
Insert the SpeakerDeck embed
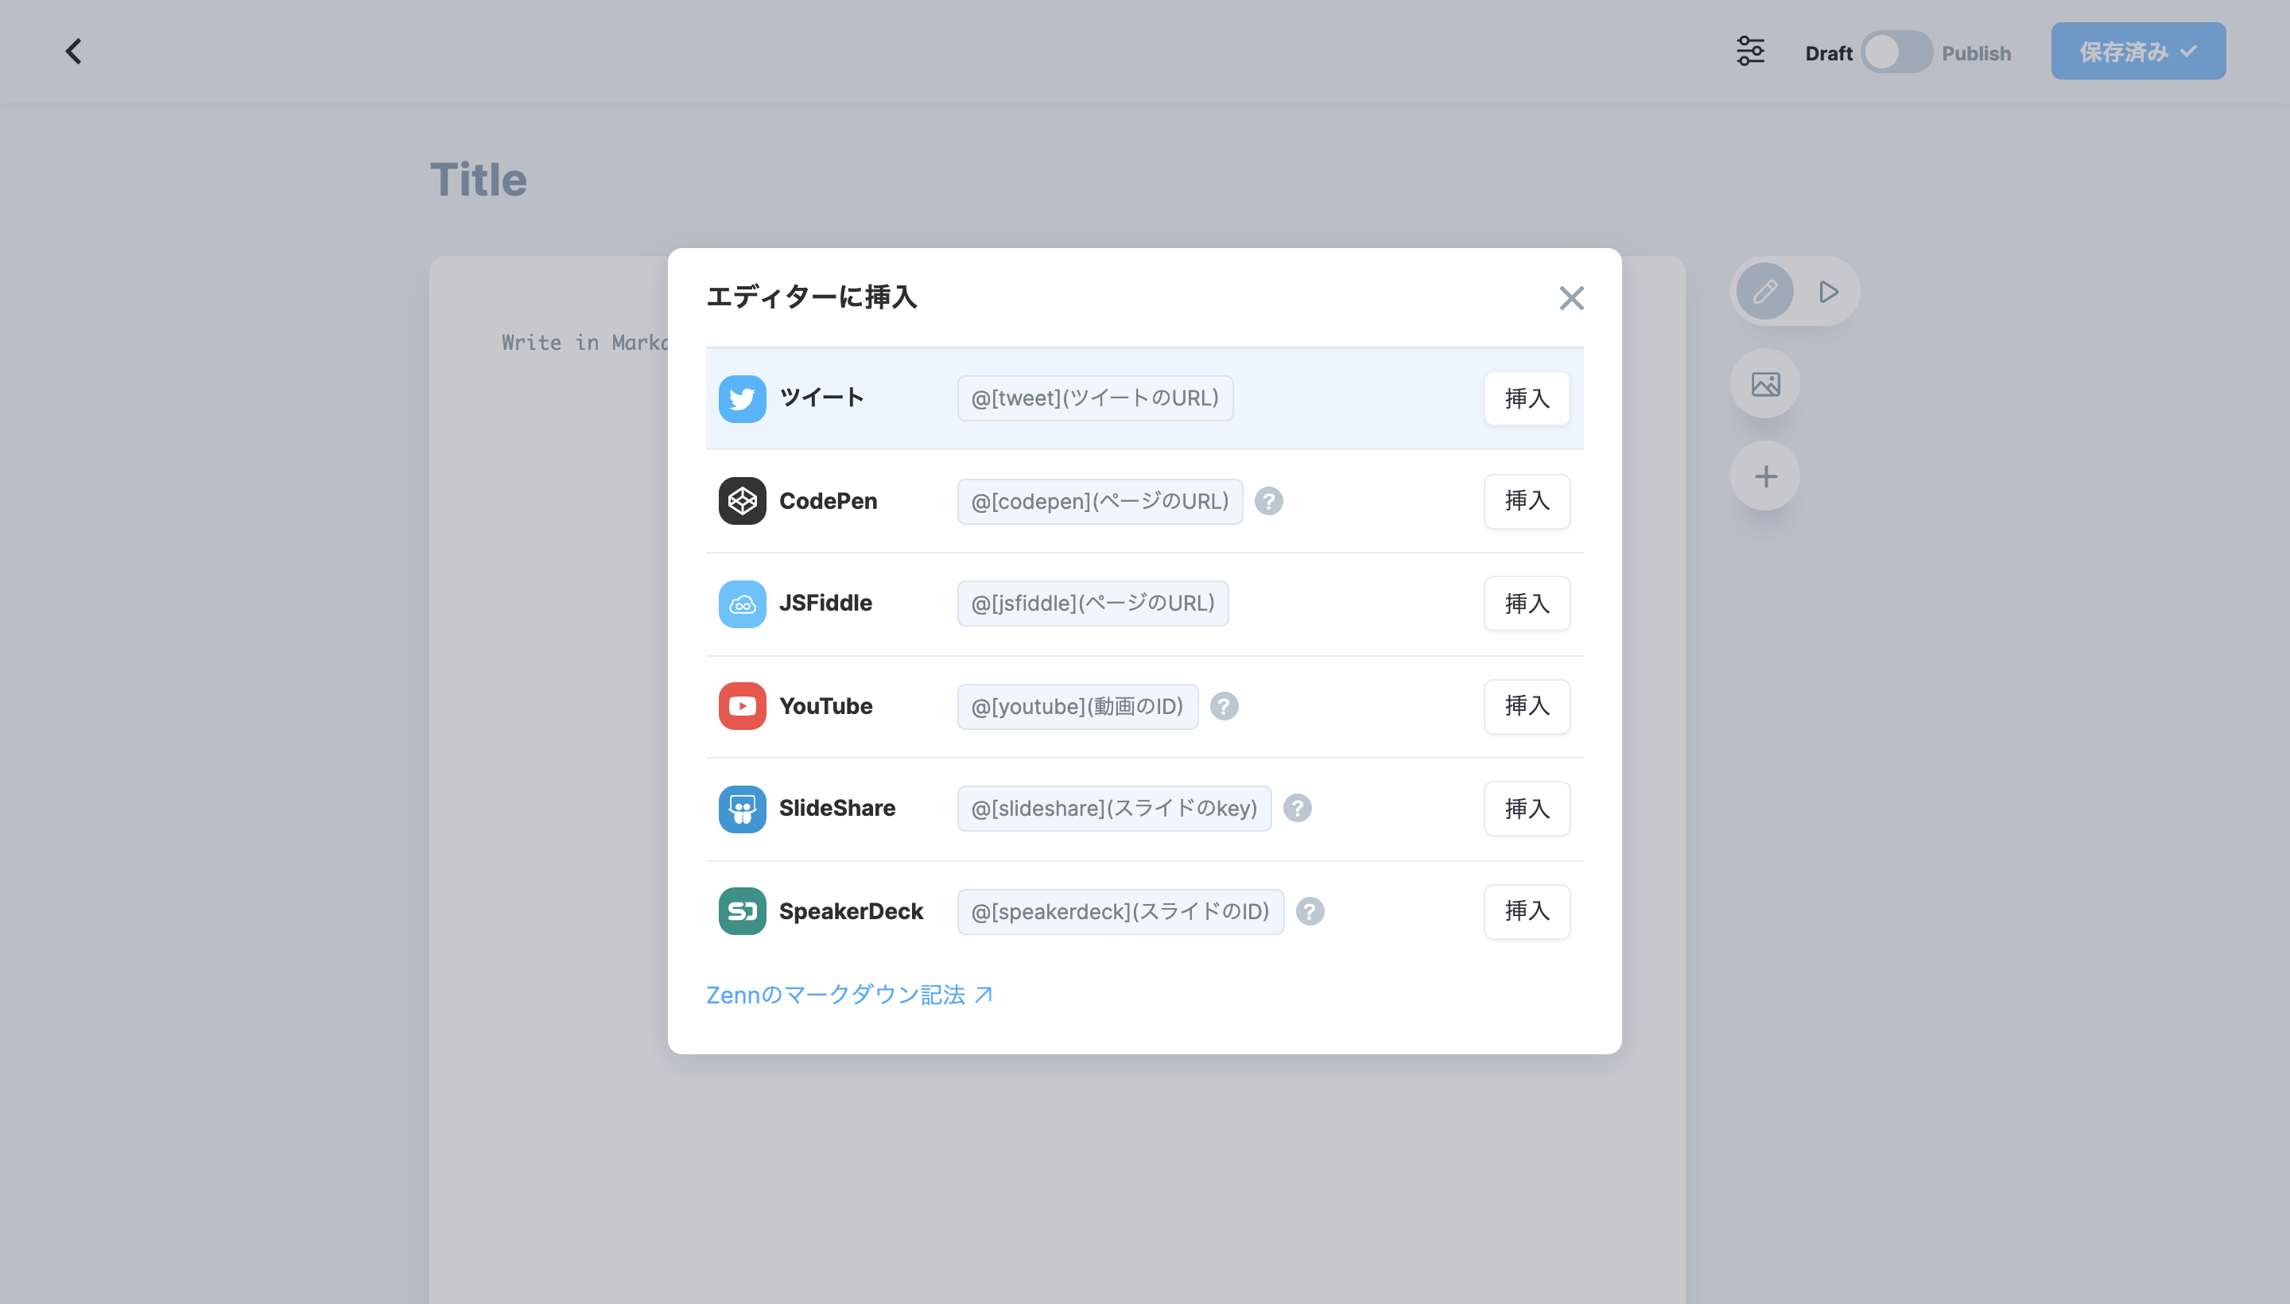point(1526,911)
